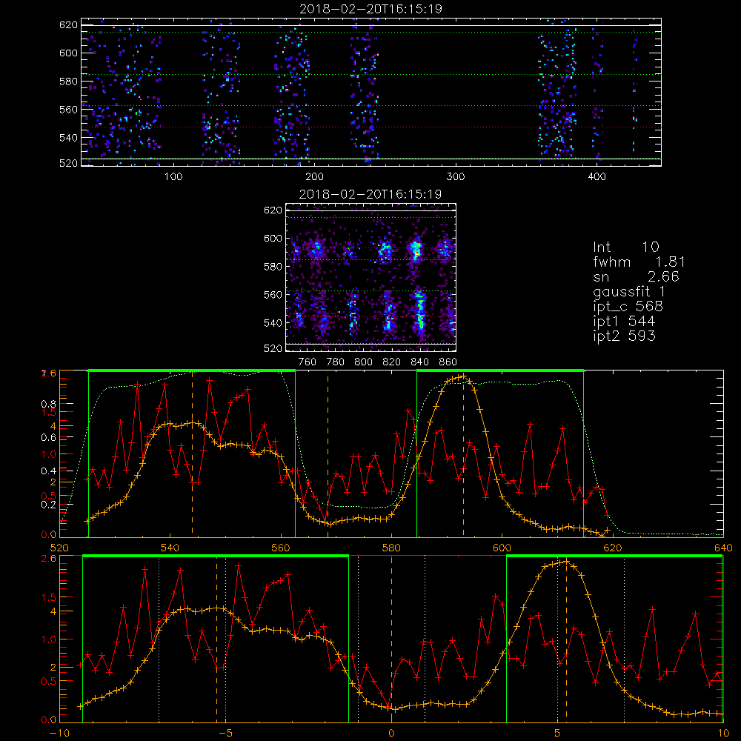The width and height of the screenshot is (741, 741).
Task: Click x-axis label 0 on bottom plot
Action: [x=391, y=734]
